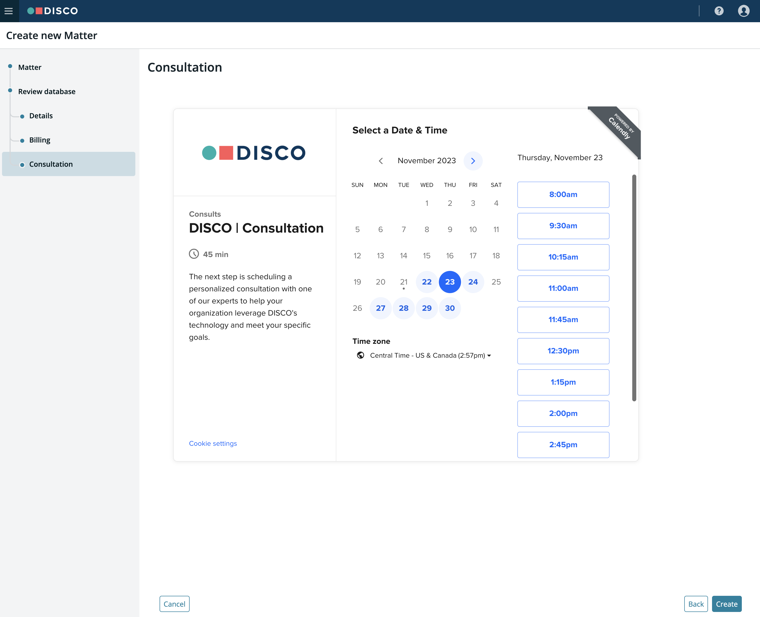Click the 45 min clock icon

pyautogui.click(x=194, y=254)
